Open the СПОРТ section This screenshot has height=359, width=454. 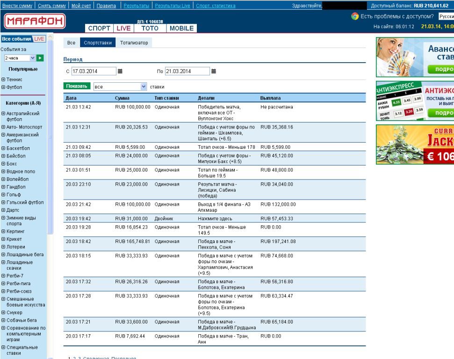coord(99,28)
